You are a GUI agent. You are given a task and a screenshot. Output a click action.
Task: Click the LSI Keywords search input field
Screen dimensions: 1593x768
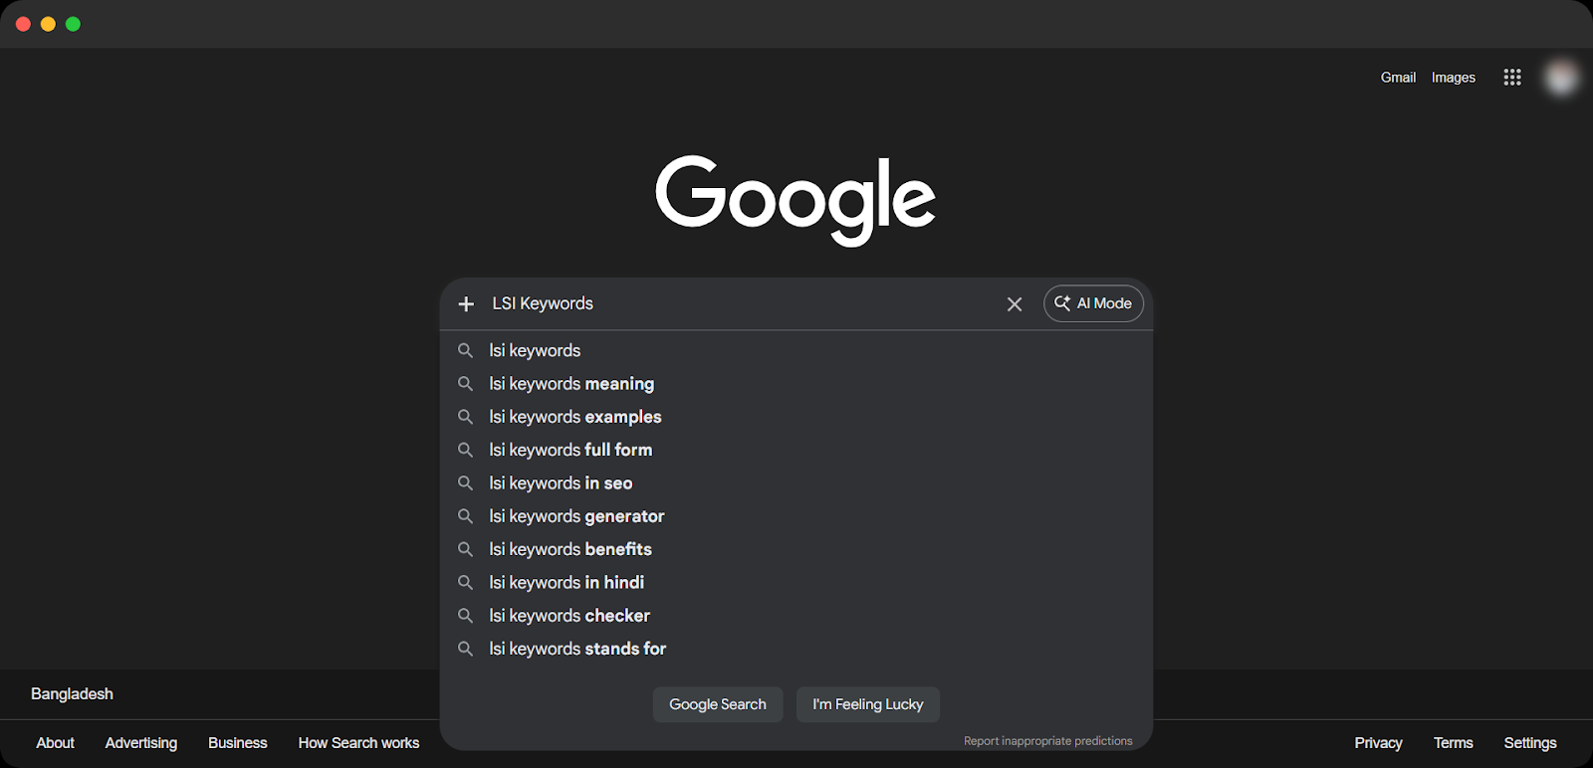[x=742, y=303]
